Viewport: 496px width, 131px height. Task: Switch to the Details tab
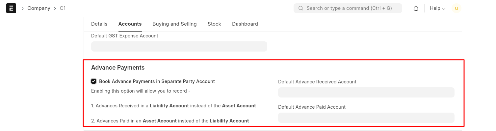click(99, 24)
